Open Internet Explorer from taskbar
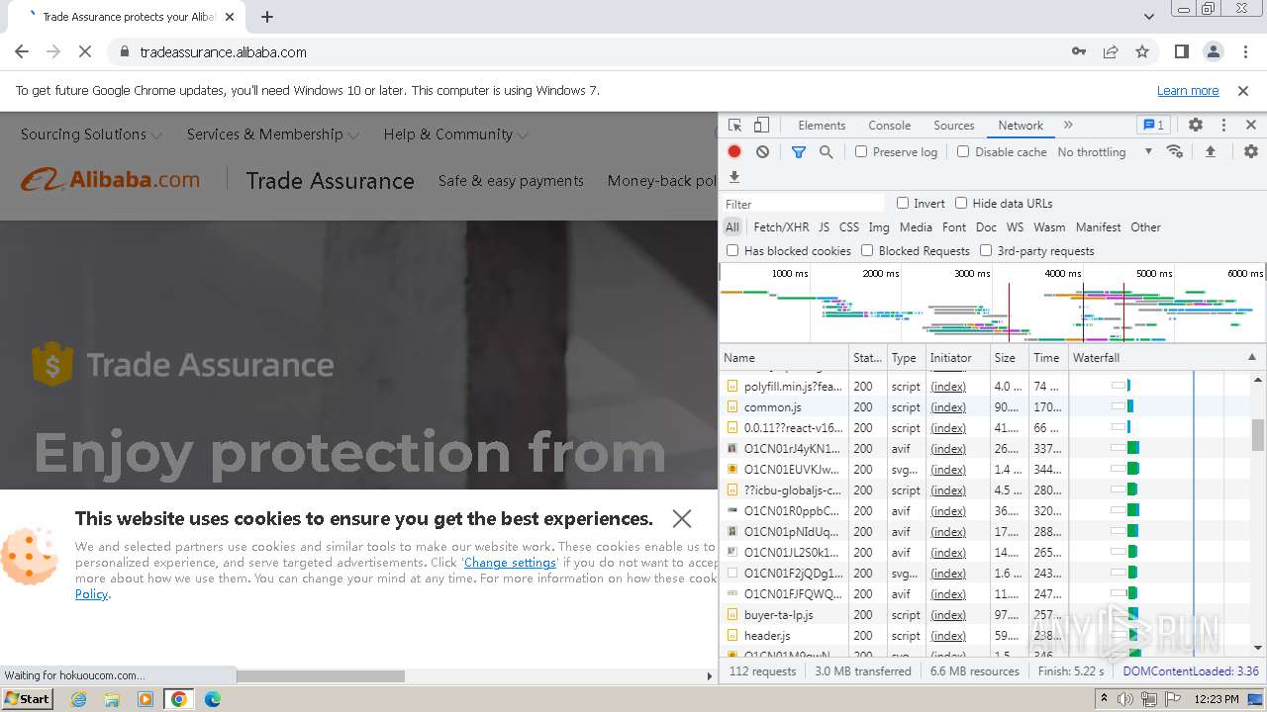The width and height of the screenshot is (1267, 712). (x=78, y=699)
